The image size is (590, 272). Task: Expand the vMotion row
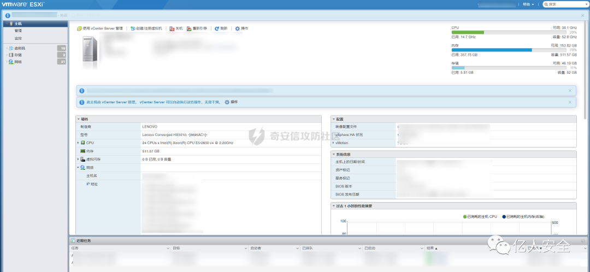(333, 143)
